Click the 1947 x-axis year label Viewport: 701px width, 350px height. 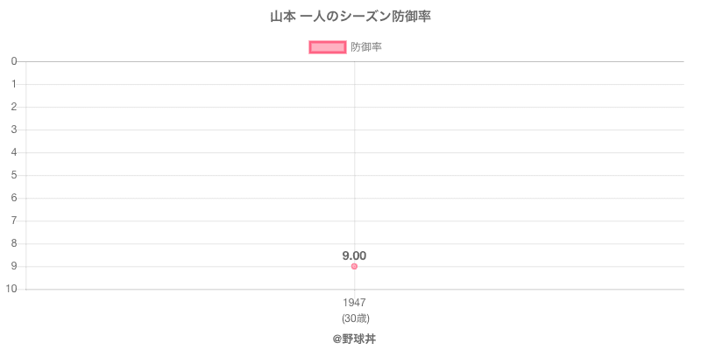coord(354,303)
